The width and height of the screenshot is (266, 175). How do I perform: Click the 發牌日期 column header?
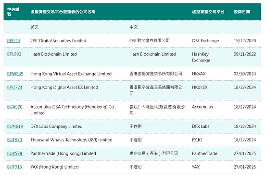point(242,12)
